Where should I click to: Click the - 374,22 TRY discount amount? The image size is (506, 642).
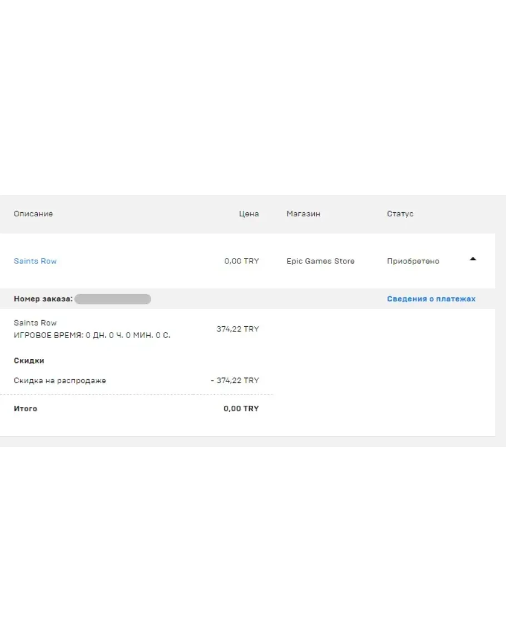[x=235, y=381]
